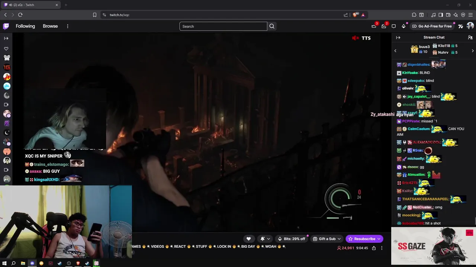Share the stream via share icon
The width and height of the screenshot is (476, 267).
coord(374,248)
